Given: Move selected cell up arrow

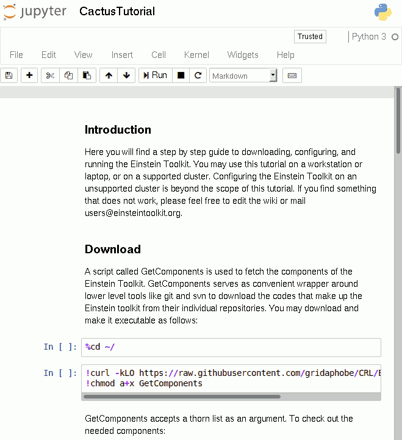Looking at the screenshot, I should pyautogui.click(x=109, y=75).
